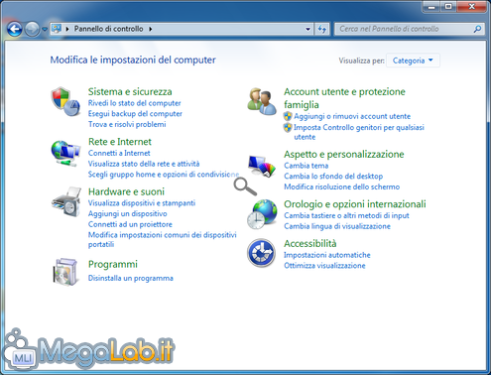Expand the address bar history dropdown

click(307, 29)
